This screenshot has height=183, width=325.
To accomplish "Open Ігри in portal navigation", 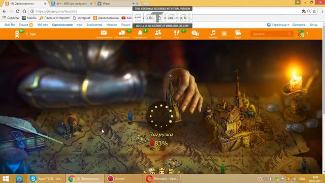I will (79, 25).
